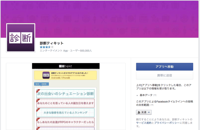
Task: Open the 診断ティキット app title
Action: point(52,43)
